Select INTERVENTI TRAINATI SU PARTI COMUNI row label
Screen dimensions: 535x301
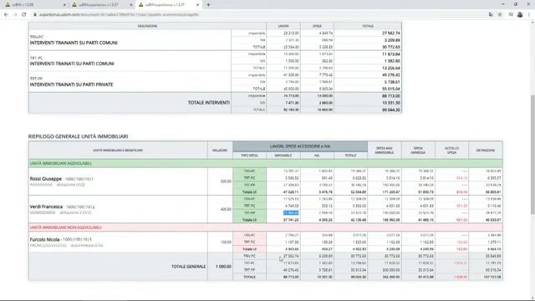[x=72, y=64]
